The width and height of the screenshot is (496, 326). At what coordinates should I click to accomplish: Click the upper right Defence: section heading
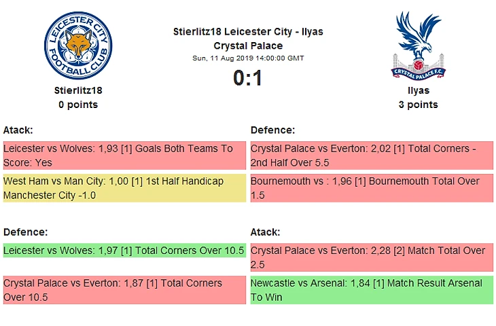pos(272,130)
